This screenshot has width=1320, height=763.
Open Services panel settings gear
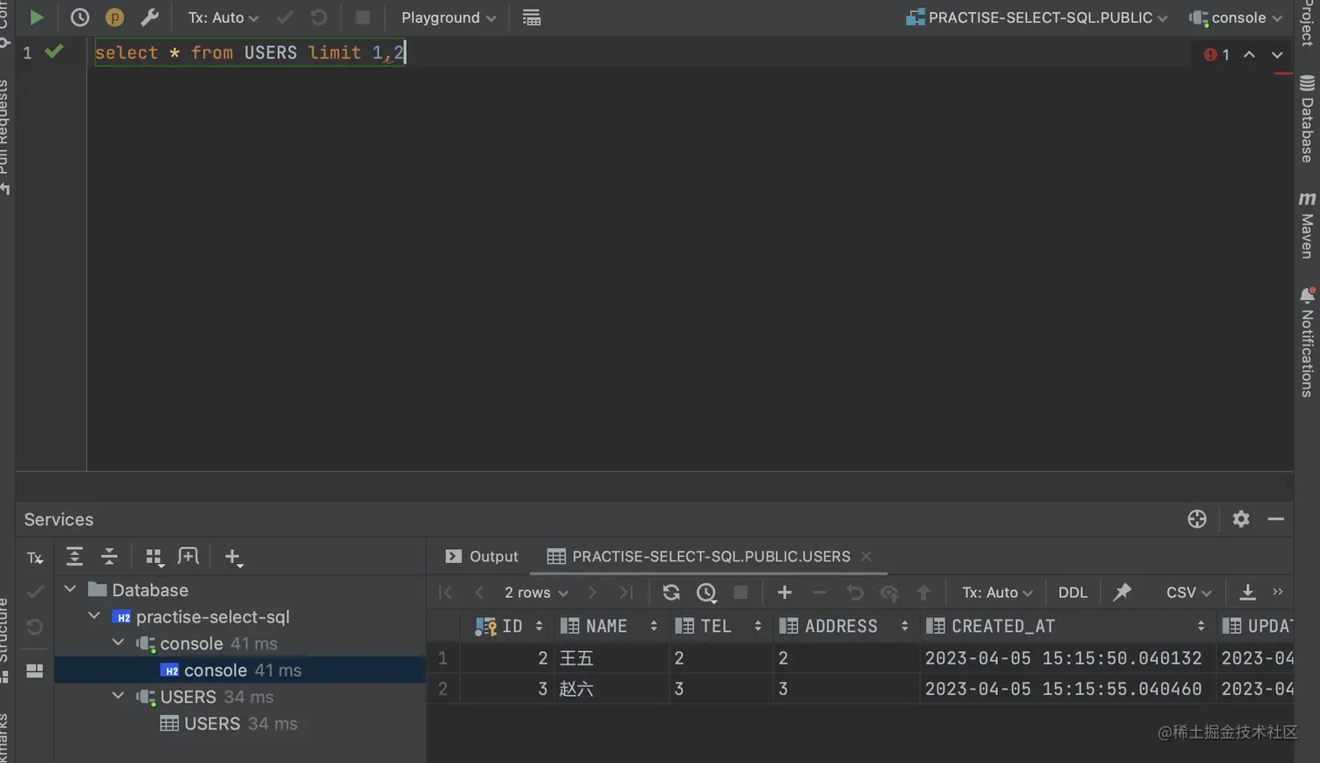tap(1241, 519)
